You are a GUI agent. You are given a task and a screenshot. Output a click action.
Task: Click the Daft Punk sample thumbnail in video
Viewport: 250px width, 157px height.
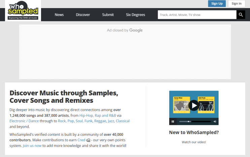pyautogui.click(x=206, y=105)
